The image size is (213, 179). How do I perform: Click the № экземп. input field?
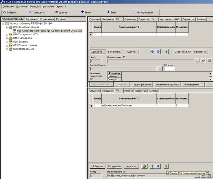click(169, 68)
